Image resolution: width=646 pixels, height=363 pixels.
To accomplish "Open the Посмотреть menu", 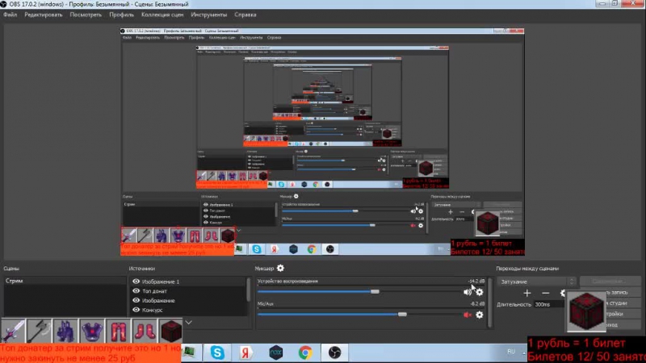I will pos(86,15).
